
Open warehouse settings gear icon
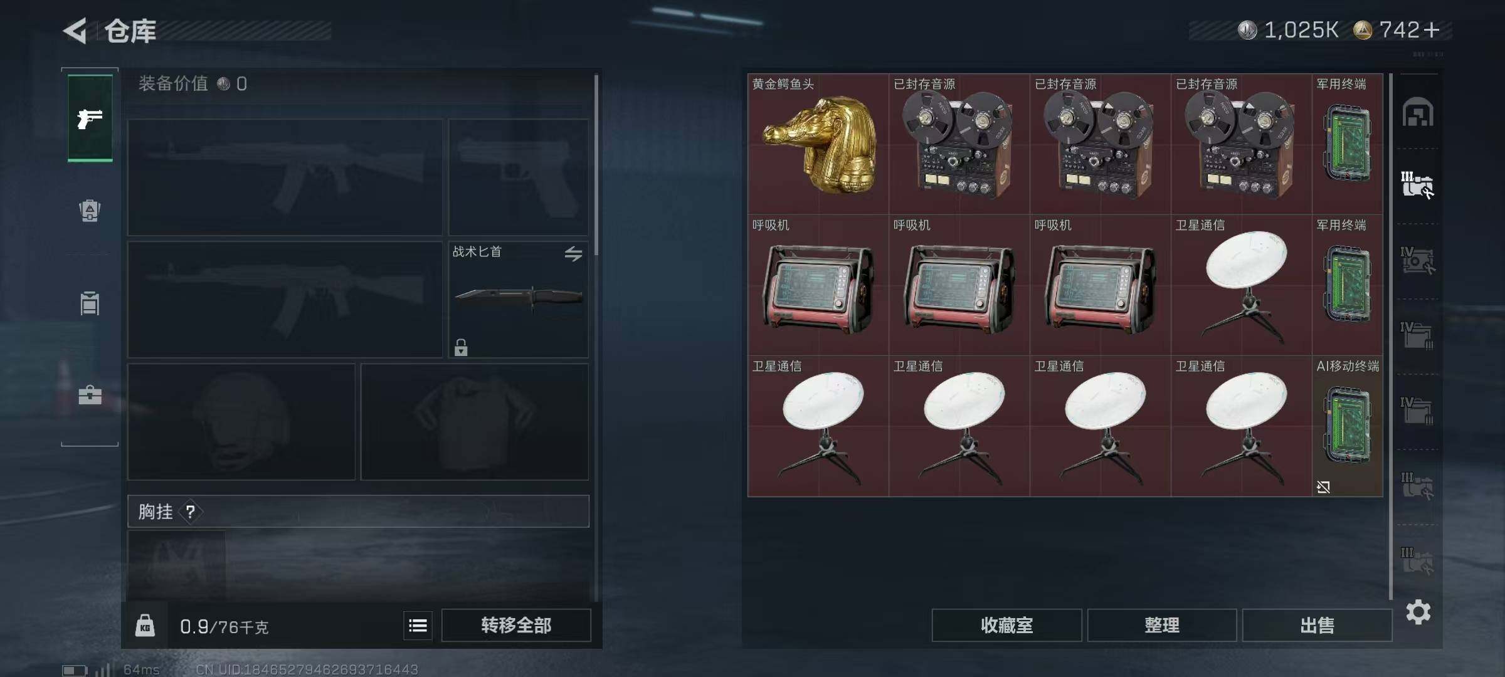[x=1418, y=612]
